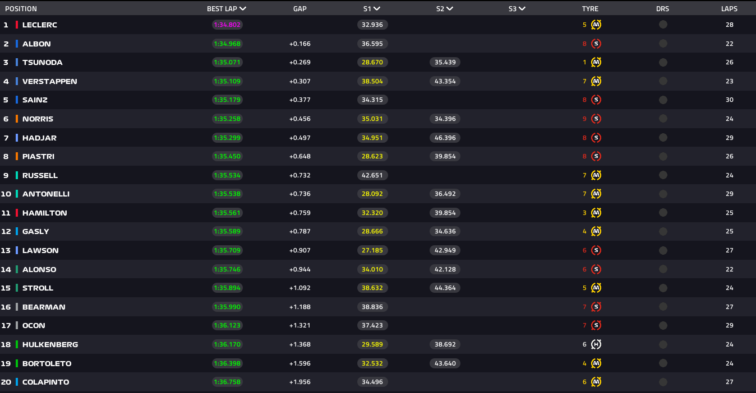Click Bortoleto's DRS indicator dot
Viewport: 756px width, 393px height.
(663, 363)
